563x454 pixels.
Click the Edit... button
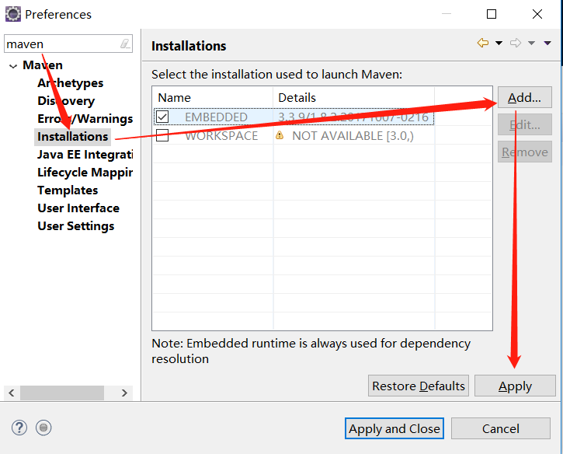(525, 124)
